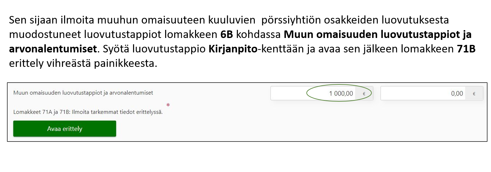
Task: Click the red required-field asterisk
Action: [168, 105]
